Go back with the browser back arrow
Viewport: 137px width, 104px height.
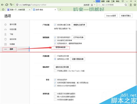(x=2, y=5)
